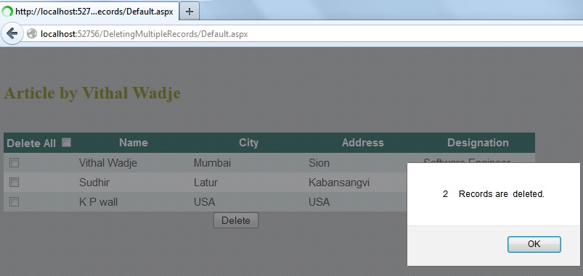583x276 pixels.
Task: Open a new tab with plus button
Action: (x=189, y=12)
